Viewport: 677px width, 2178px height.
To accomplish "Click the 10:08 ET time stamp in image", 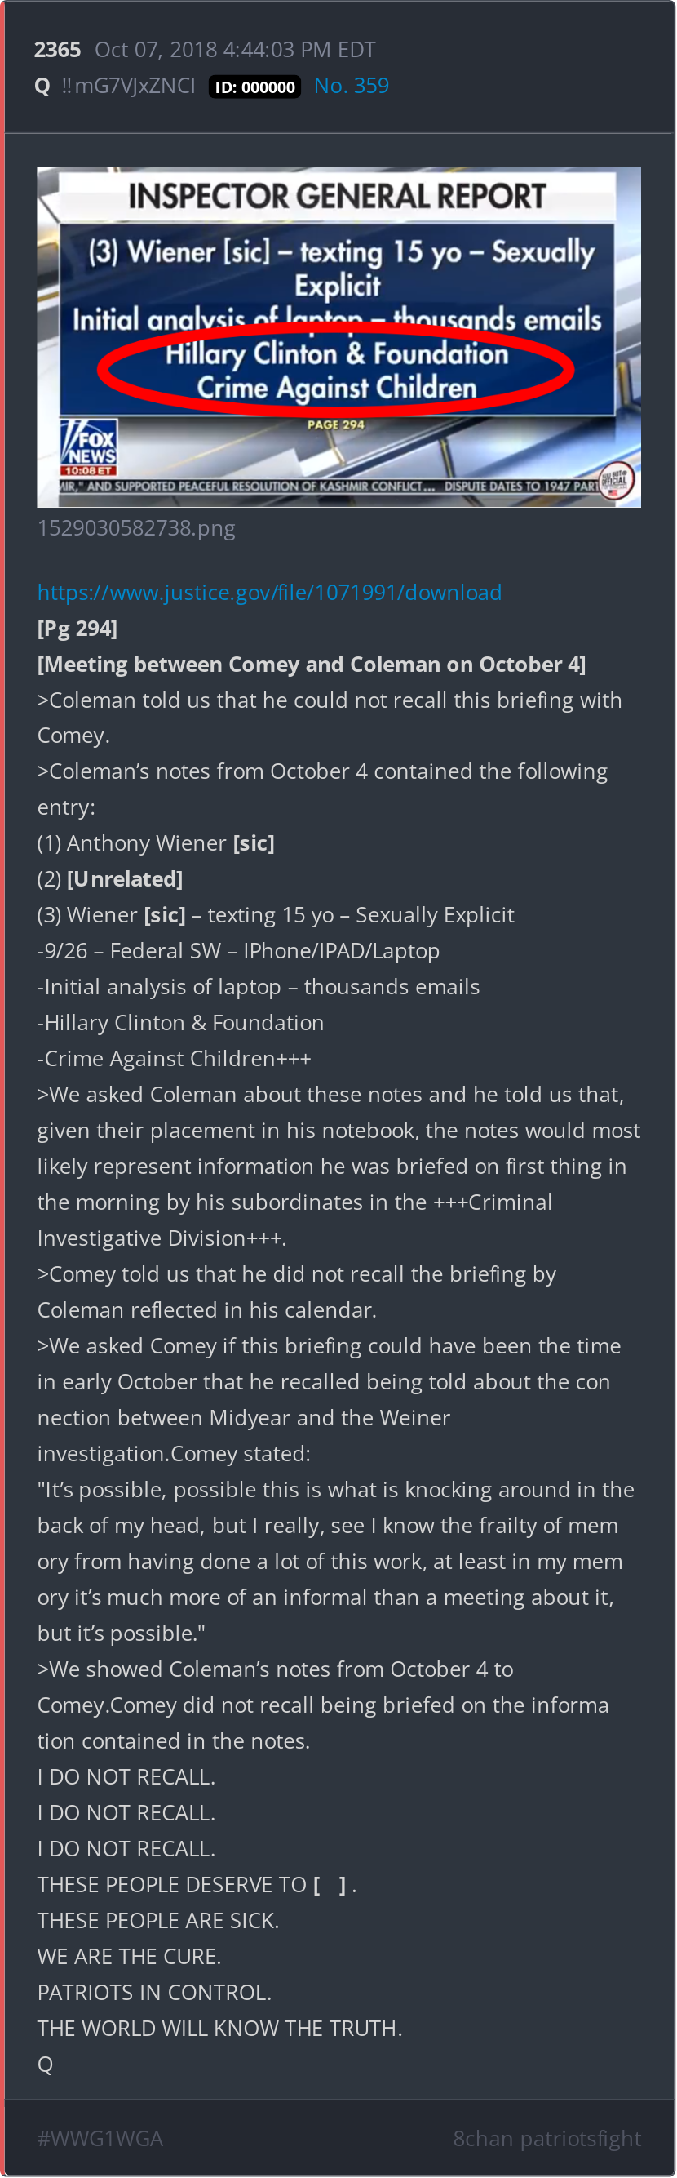I will (x=88, y=470).
